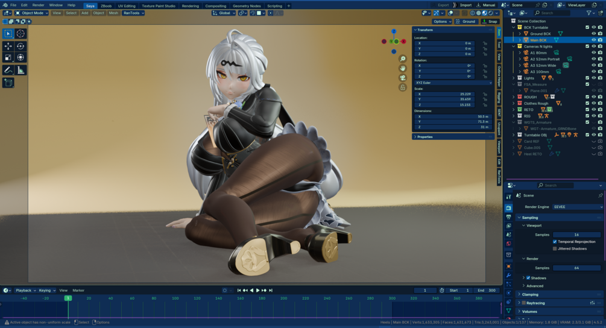This screenshot has height=328, width=606.
Task: Activate the Rotate tool
Action: pos(21,46)
